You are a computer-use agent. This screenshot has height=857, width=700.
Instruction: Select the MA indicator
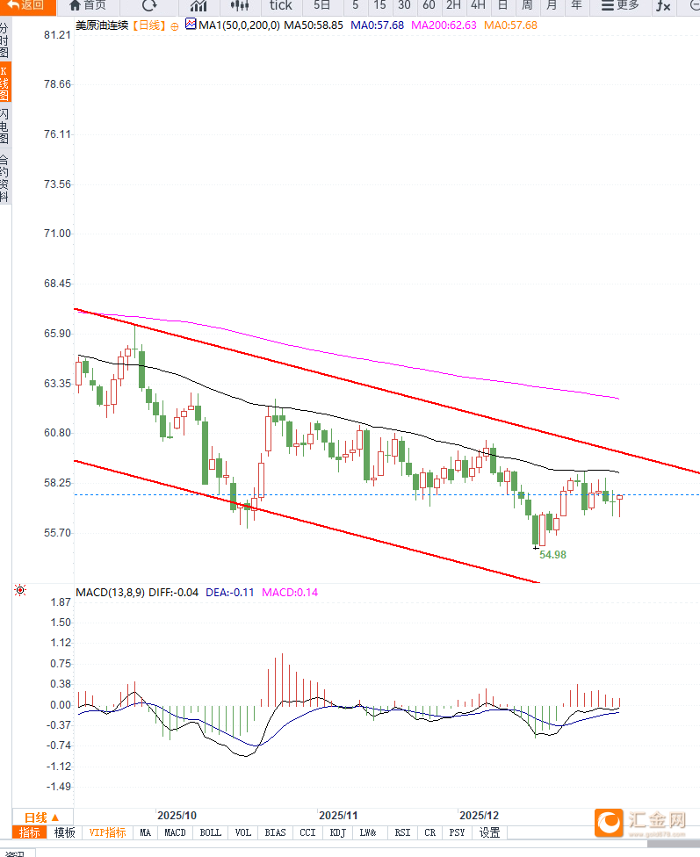146,833
